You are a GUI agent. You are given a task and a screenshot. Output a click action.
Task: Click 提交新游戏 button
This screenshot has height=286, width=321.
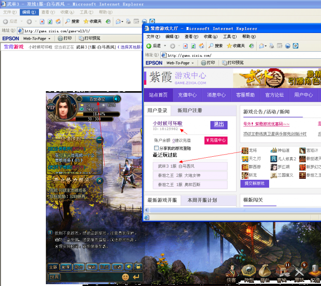pyautogui.click(x=255, y=183)
